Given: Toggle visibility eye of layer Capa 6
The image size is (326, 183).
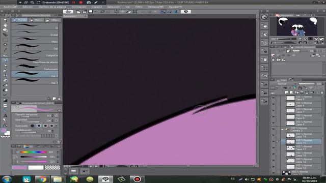Looking at the screenshot, I should 273,104.
